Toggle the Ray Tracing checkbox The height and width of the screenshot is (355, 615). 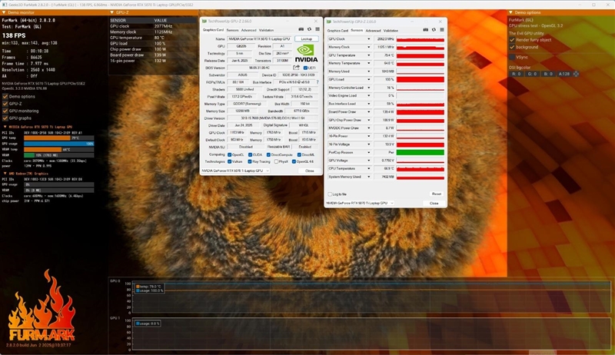click(x=250, y=161)
